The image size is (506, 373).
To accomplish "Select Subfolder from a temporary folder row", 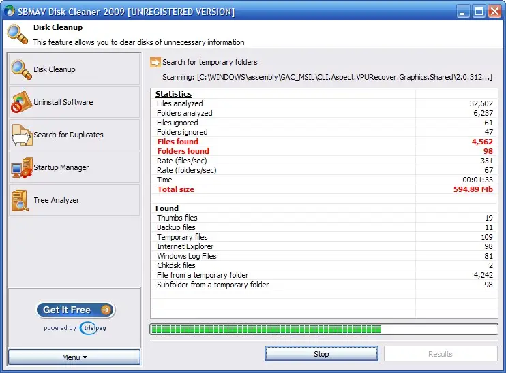I will 324,285.
